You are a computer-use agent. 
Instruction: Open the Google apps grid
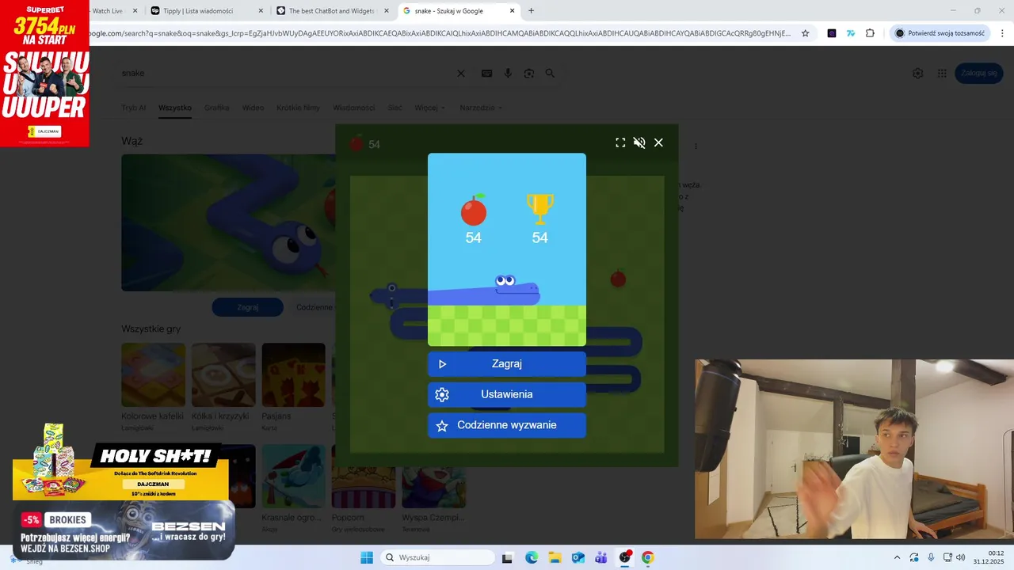pyautogui.click(x=942, y=73)
